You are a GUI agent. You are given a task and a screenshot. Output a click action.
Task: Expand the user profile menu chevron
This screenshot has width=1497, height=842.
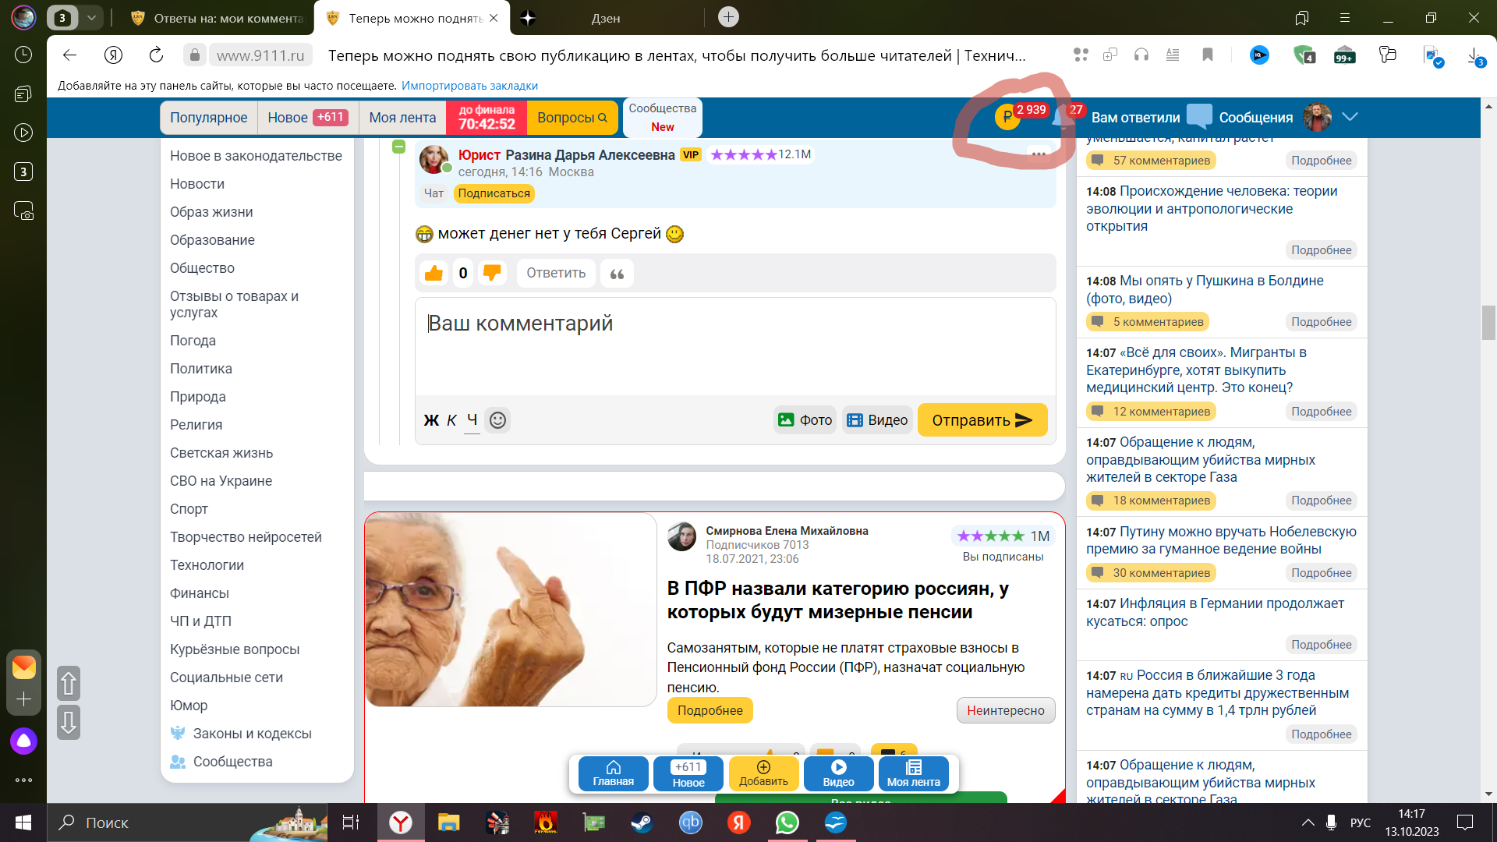coord(1350,117)
